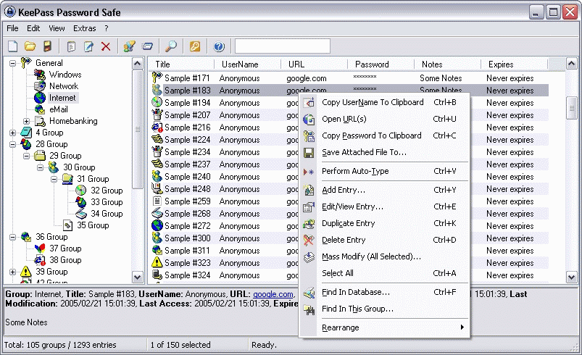Collapse the 36 Group tree node
This screenshot has width=582, height=355.
pyautogui.click(x=12, y=237)
